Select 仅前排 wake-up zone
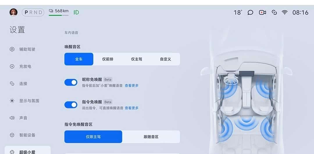This screenshot has height=154, width=314. coord(108,59)
